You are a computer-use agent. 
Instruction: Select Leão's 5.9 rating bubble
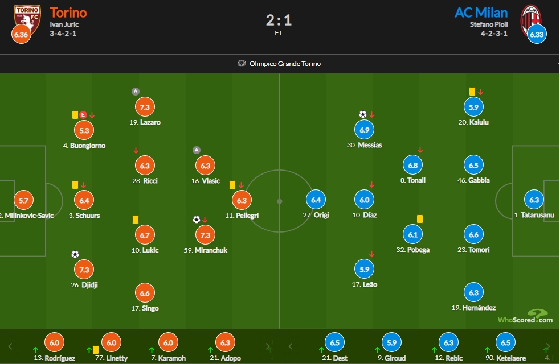coord(364,269)
